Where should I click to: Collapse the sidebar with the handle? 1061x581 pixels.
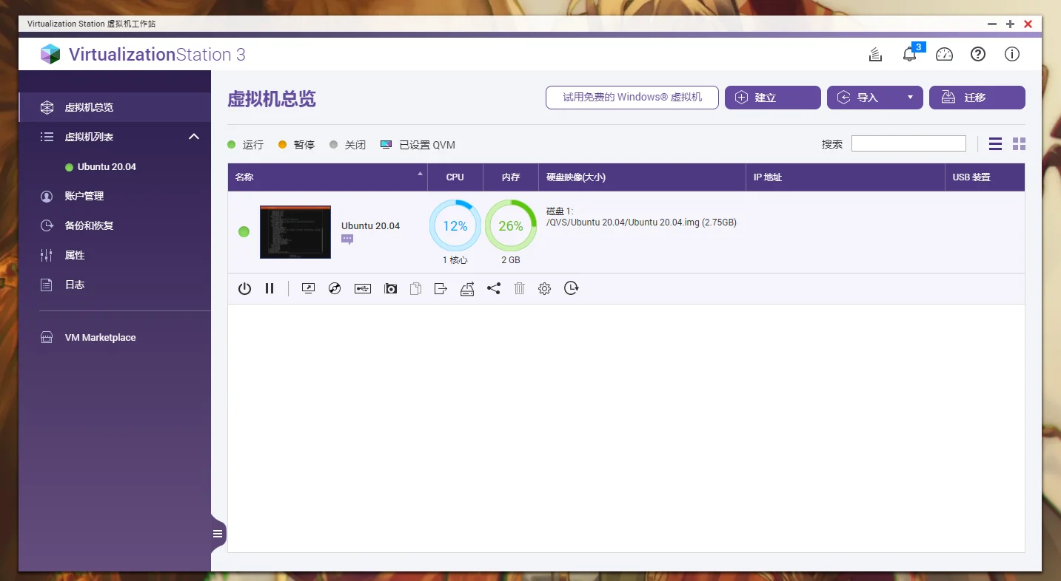coord(218,534)
